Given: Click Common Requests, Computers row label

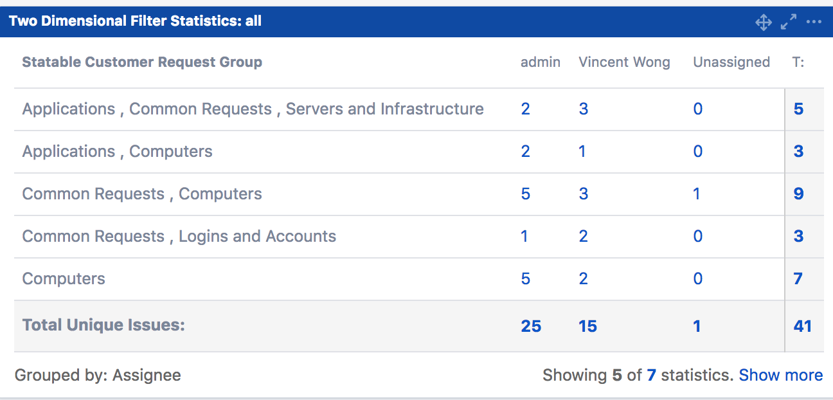Looking at the screenshot, I should point(142,194).
